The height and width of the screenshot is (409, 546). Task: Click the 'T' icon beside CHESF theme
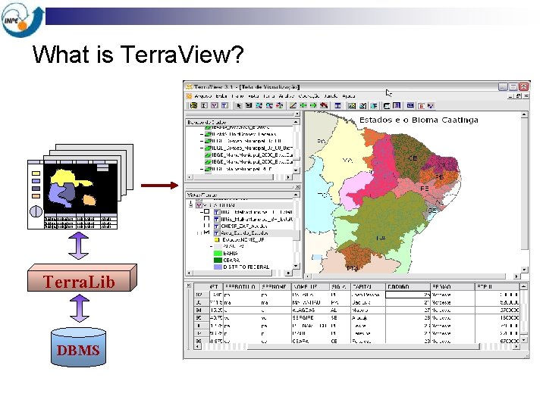click(x=217, y=226)
